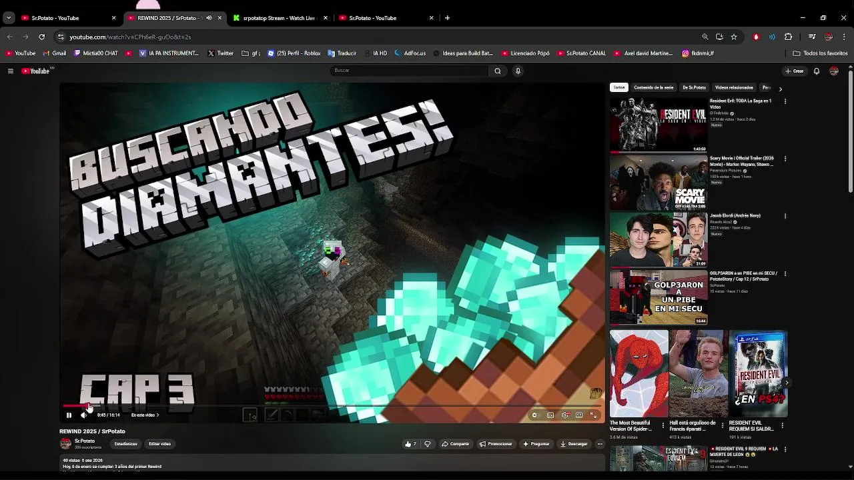Select the 'Videos relacionados' chip
Screen dimensions: 854x480
(x=734, y=87)
